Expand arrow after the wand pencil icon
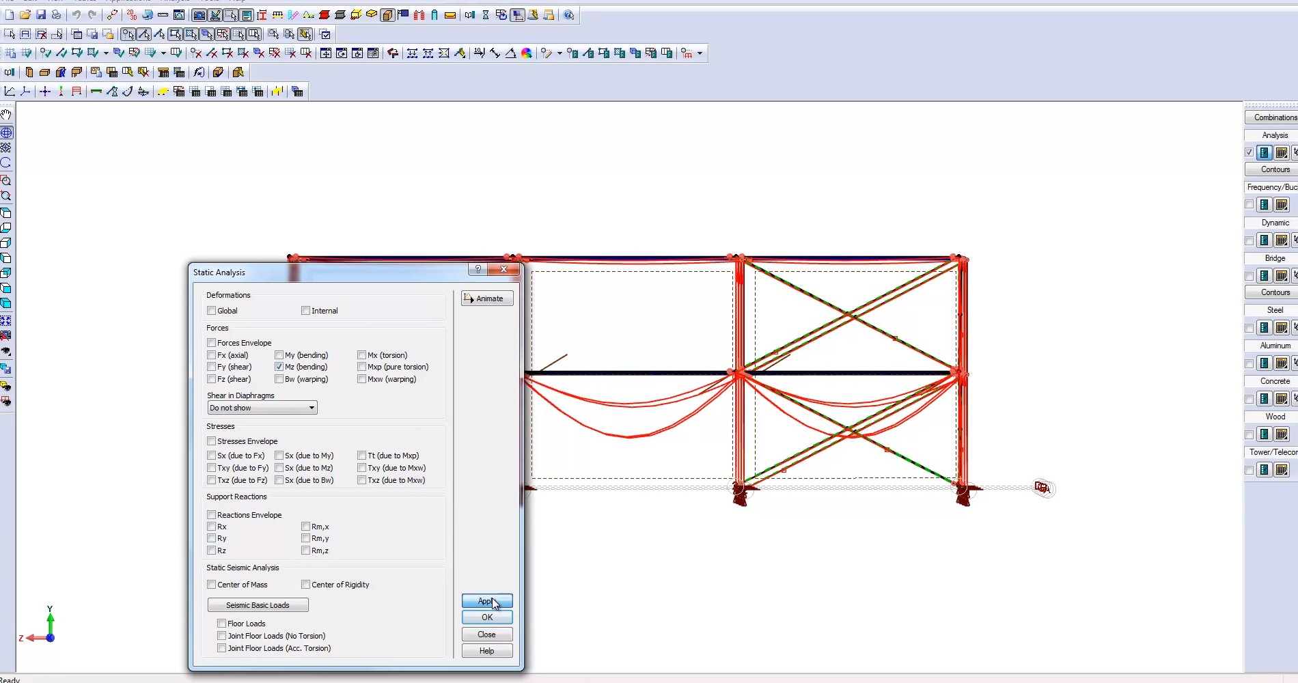The image size is (1298, 683). point(560,53)
